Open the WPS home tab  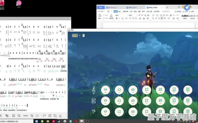(x=101, y=8)
